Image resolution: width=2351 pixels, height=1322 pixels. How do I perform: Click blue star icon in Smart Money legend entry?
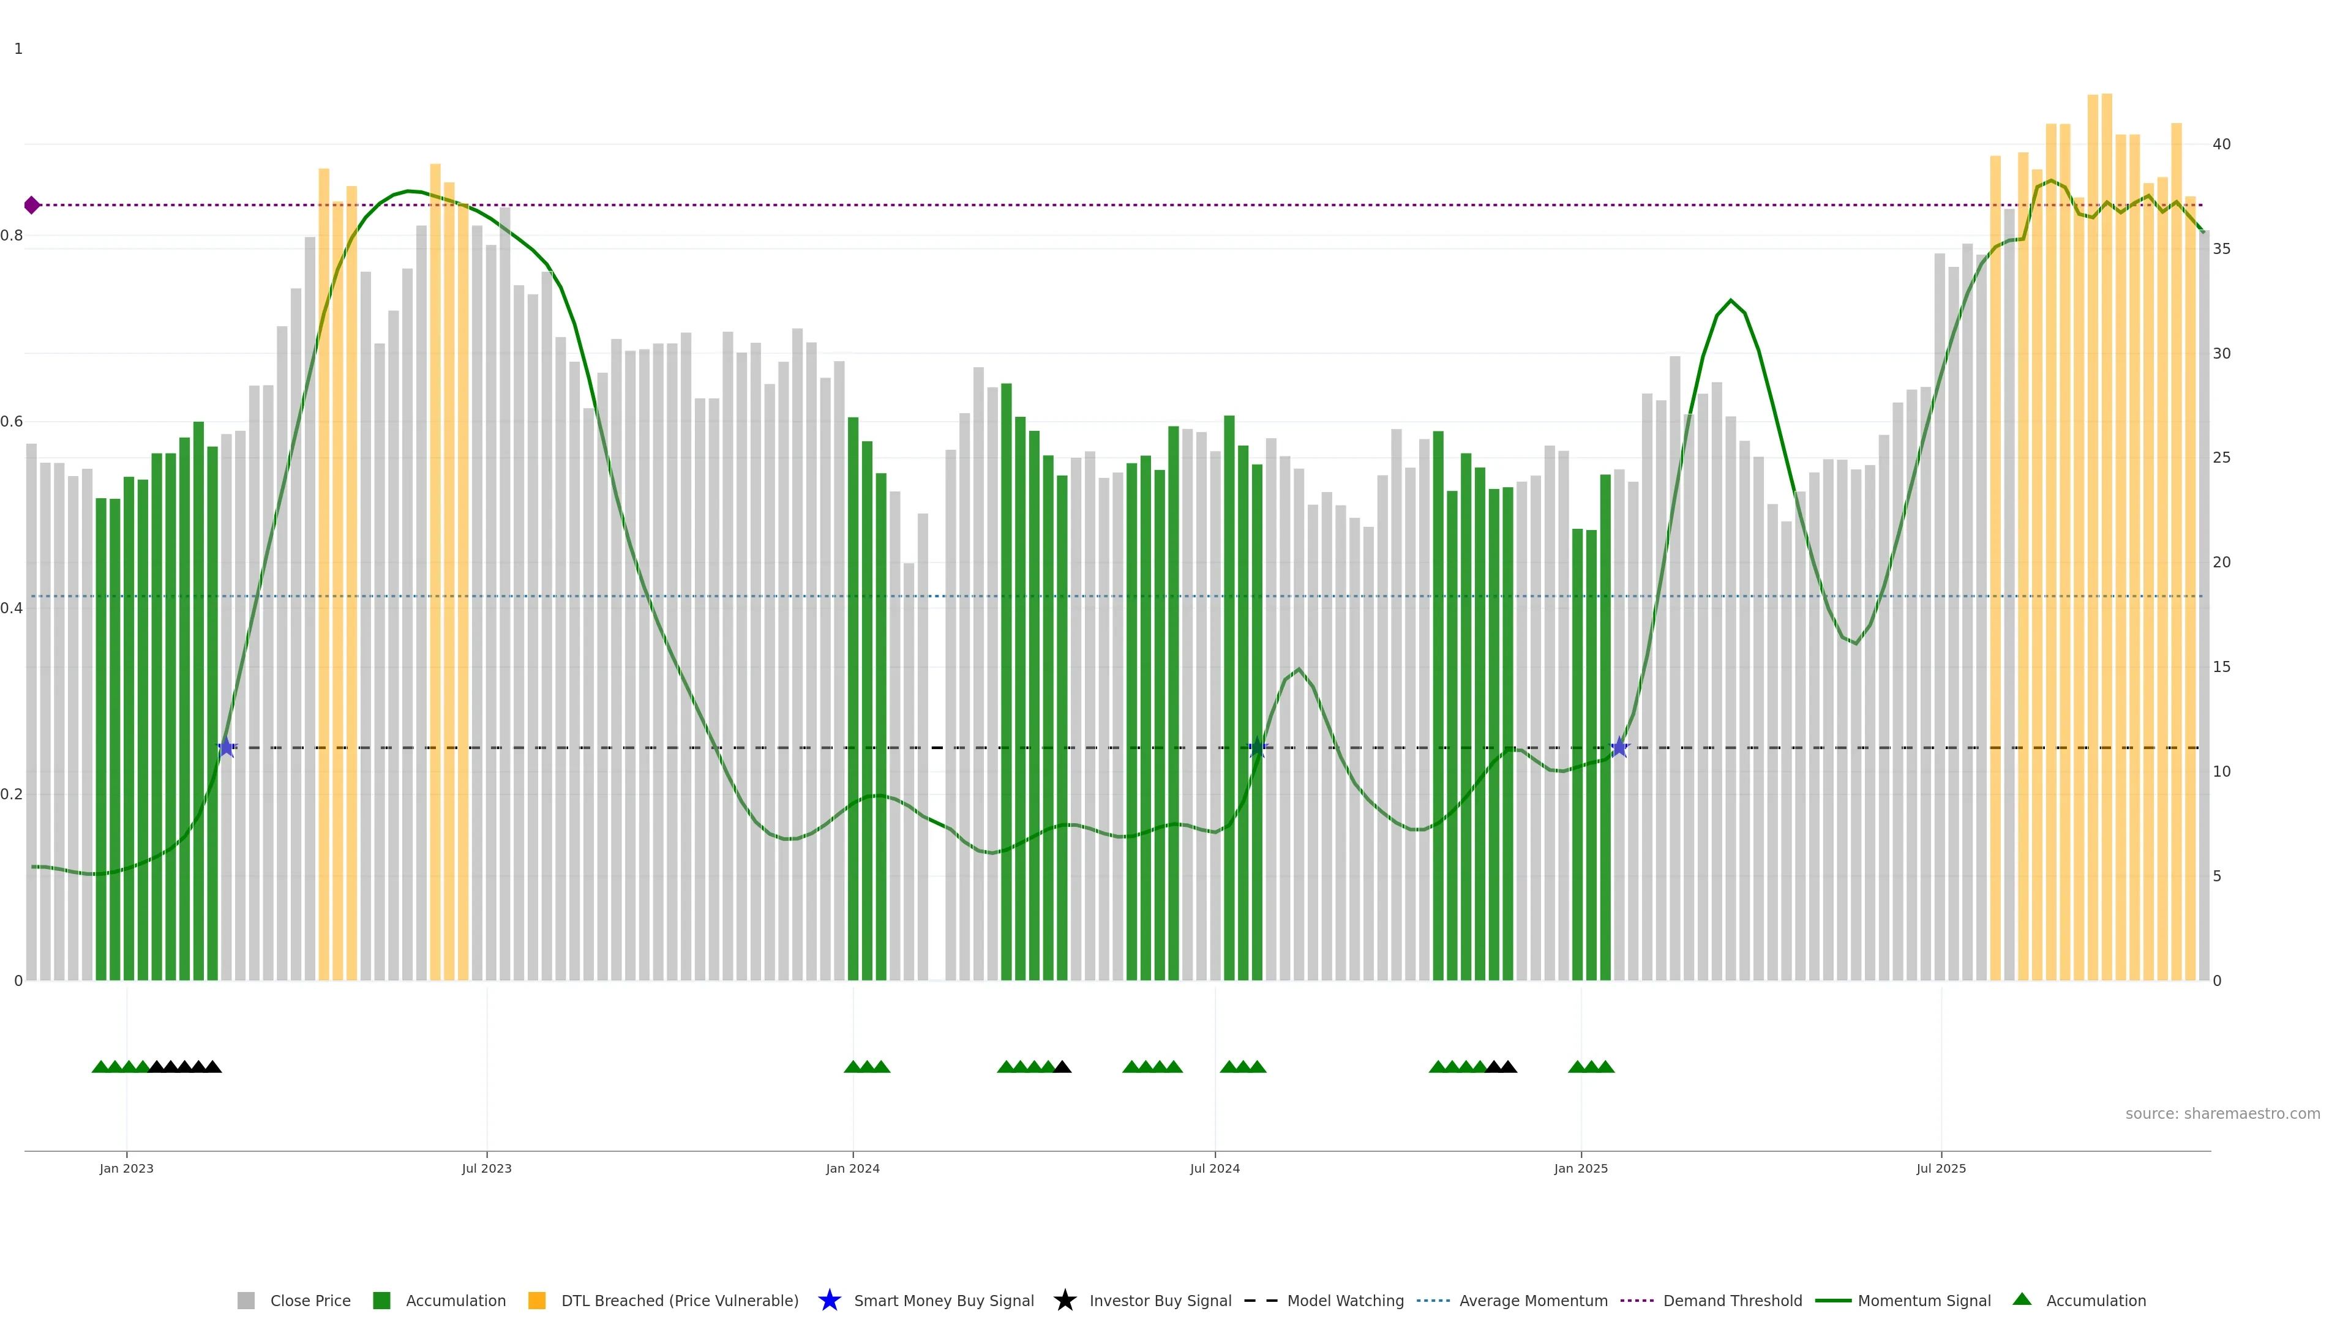click(829, 1301)
